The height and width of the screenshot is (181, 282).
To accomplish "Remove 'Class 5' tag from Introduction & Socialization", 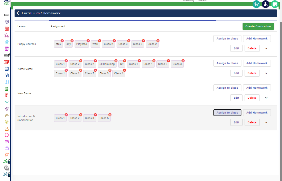I will coord(110,115).
